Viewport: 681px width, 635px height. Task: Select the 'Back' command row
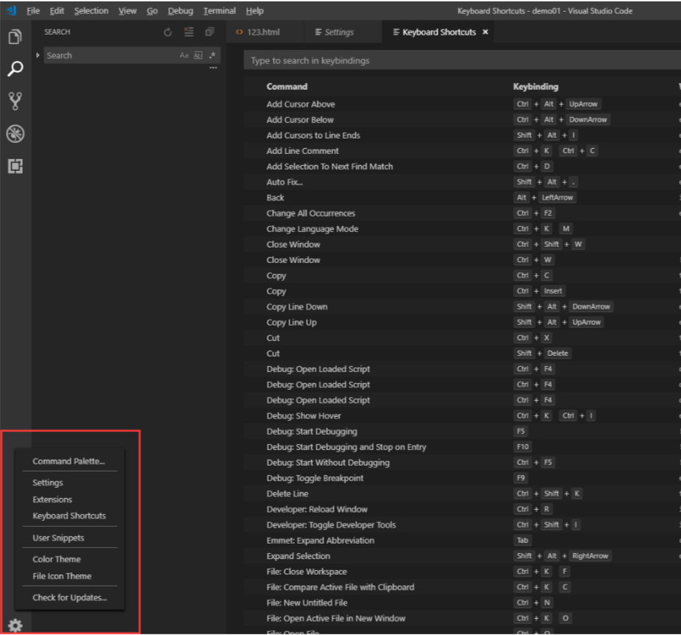coord(462,198)
